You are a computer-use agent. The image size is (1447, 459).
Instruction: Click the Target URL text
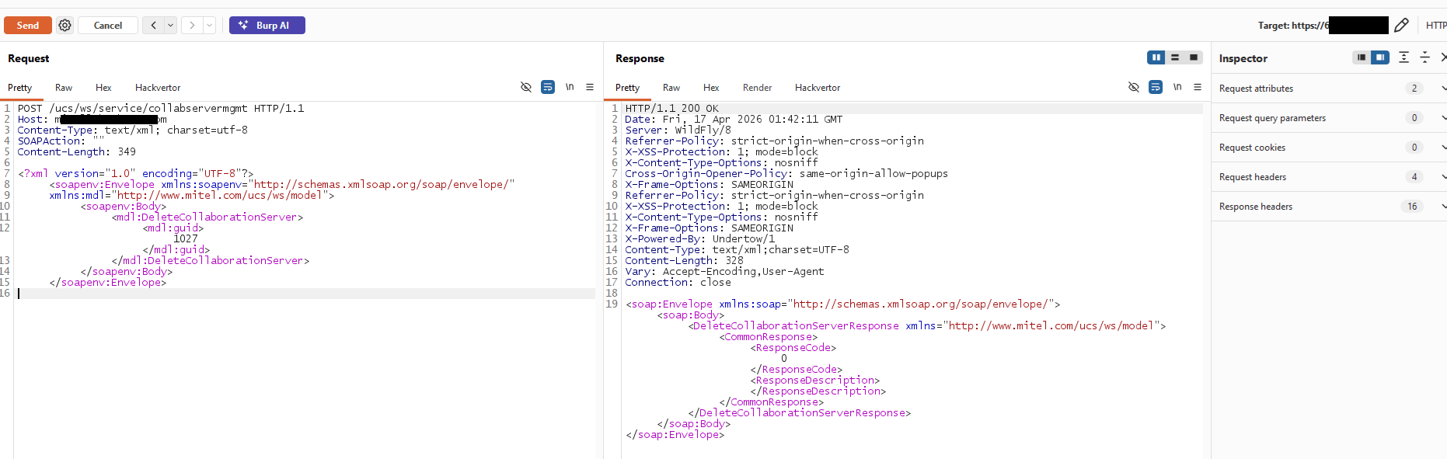[x=1294, y=26]
